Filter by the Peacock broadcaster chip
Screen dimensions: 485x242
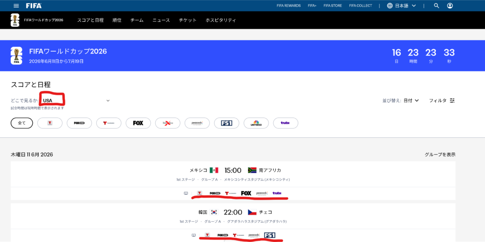(198, 123)
